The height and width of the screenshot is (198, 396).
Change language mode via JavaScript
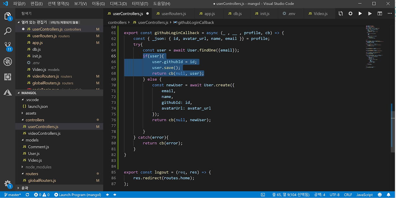click(x=364, y=195)
